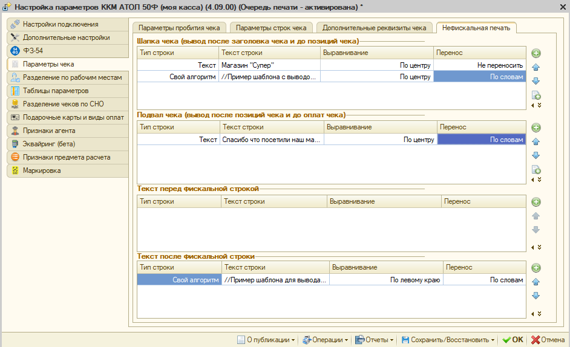The image size is (570, 347).
Task: Click the Разделение чеков по СНО icon
Action: pyautogui.click(x=15, y=105)
